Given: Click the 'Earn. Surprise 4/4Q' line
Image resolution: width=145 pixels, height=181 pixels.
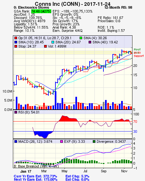Looking at the screenshot, I should point(67,31).
